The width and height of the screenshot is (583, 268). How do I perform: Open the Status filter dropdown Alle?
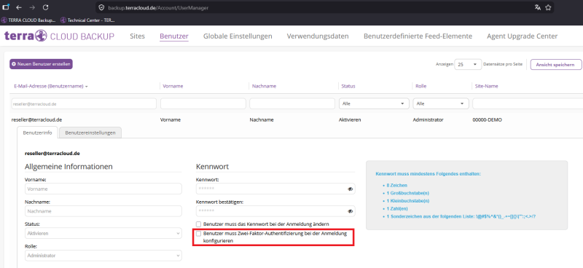click(x=374, y=103)
